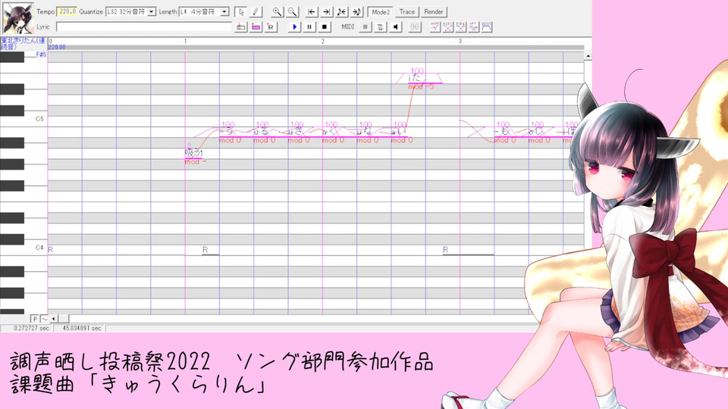
Task: Click the voicebank character portrait
Action: click(x=17, y=18)
